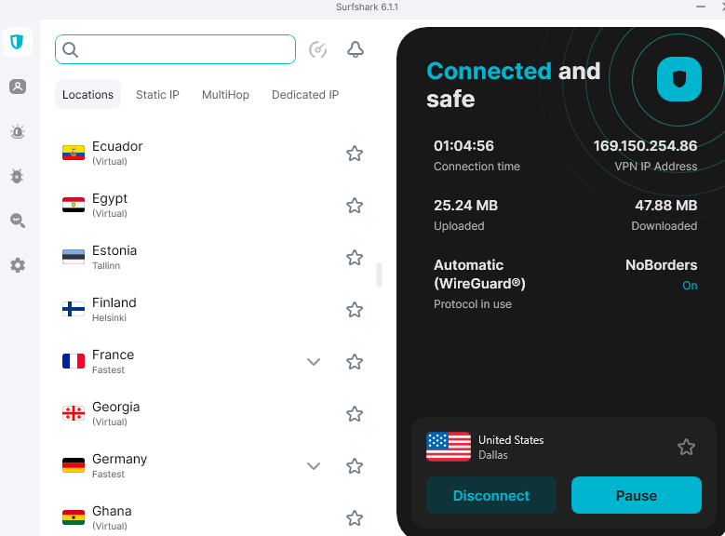Favorite France with its star
The image size is (725, 536).
355,362
